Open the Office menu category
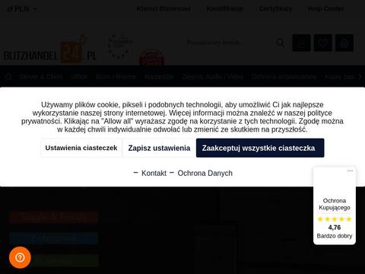The width and height of the screenshot is (365, 274). point(79,76)
